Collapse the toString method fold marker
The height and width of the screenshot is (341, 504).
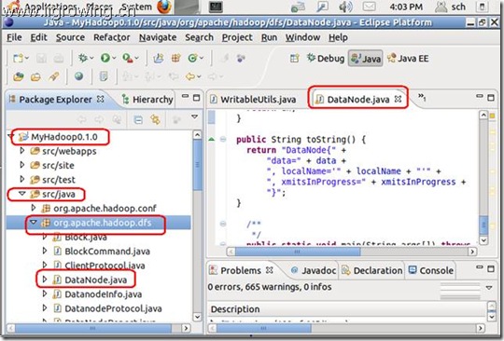(223, 139)
